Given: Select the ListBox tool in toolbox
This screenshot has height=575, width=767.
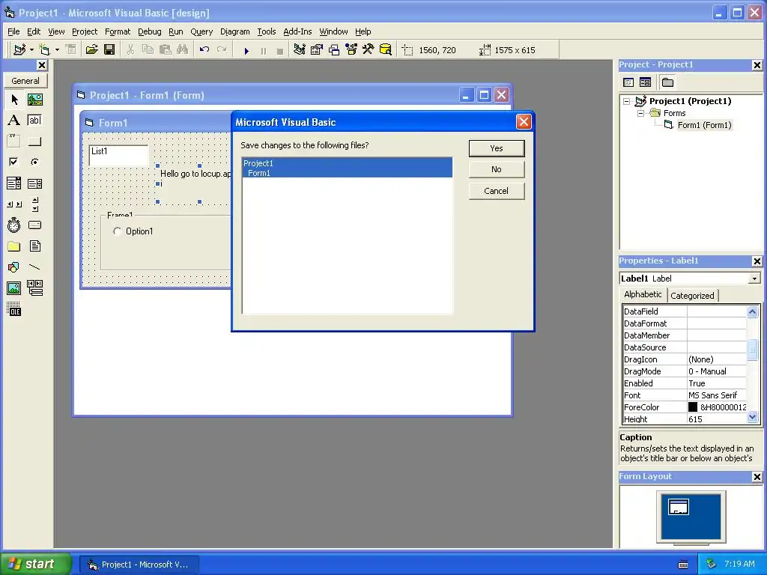Looking at the screenshot, I should tap(34, 183).
